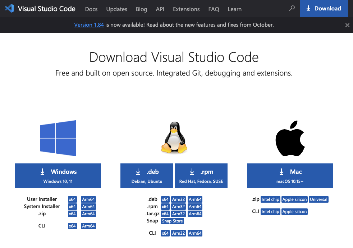
Task: Open the Snap Store link
Action: 173,221
